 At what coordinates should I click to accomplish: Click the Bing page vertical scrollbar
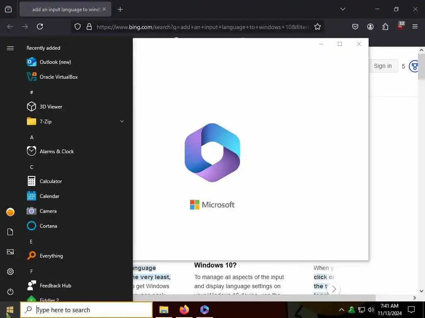click(x=422, y=66)
